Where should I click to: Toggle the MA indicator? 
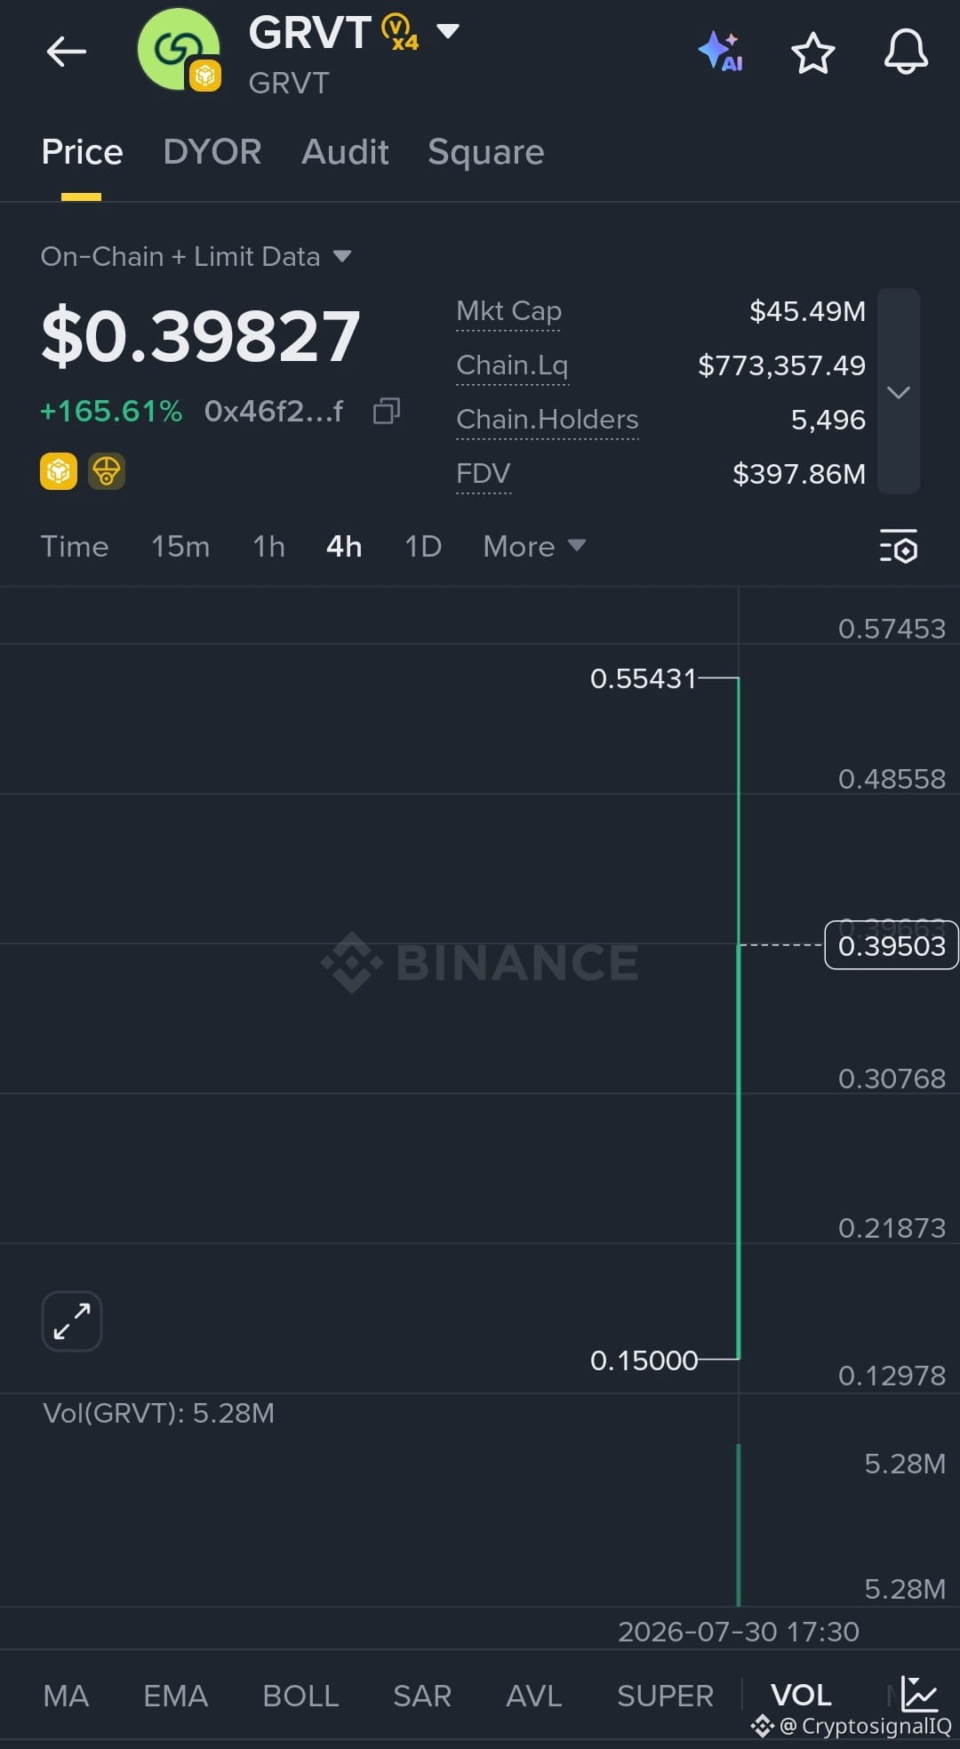tap(66, 1696)
